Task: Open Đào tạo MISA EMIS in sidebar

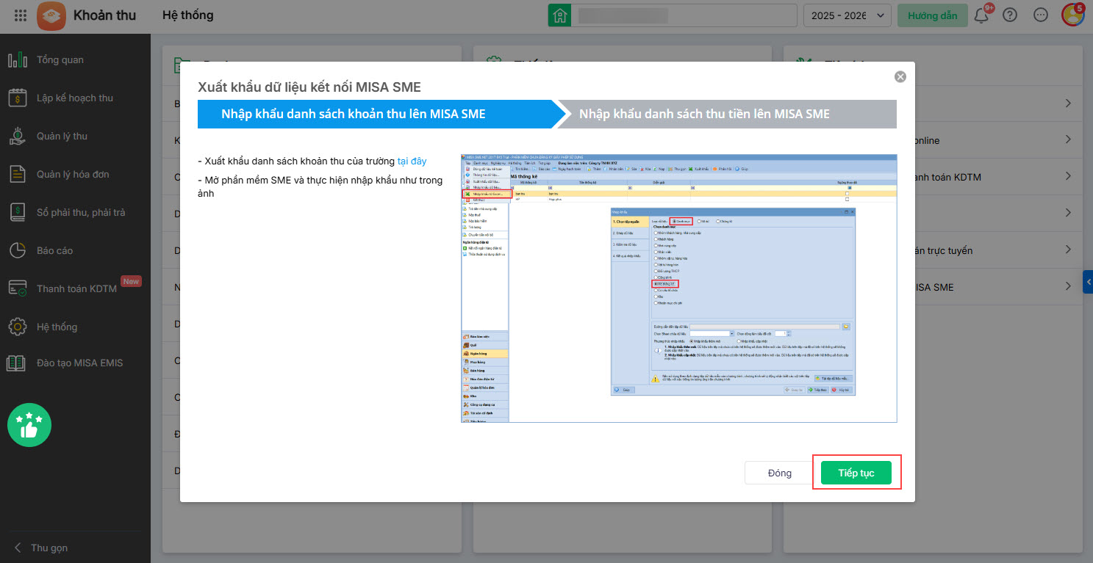Action: pyautogui.click(x=75, y=363)
